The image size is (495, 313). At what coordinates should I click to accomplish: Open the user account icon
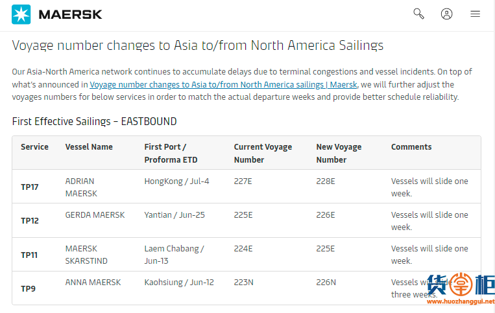(446, 14)
